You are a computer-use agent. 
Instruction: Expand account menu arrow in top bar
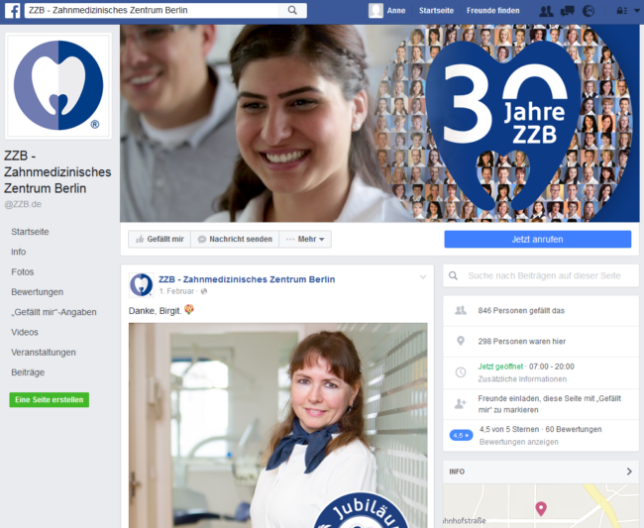637,11
